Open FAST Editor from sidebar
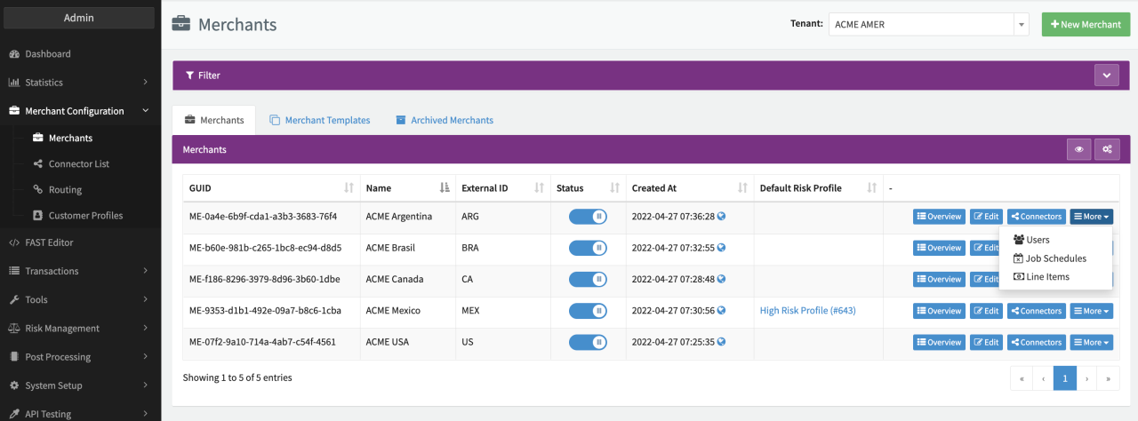Screen dimensions: 1138x421 click(x=49, y=242)
